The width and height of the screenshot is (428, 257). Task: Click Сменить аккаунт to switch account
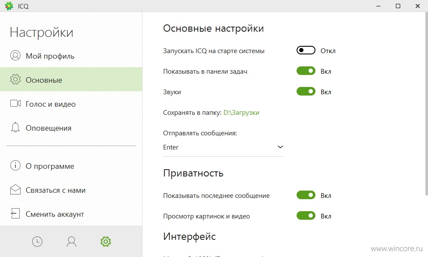point(71,214)
